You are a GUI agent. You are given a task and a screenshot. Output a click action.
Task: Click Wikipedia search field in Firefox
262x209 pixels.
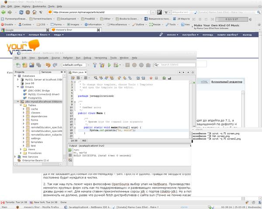(180, 12)
